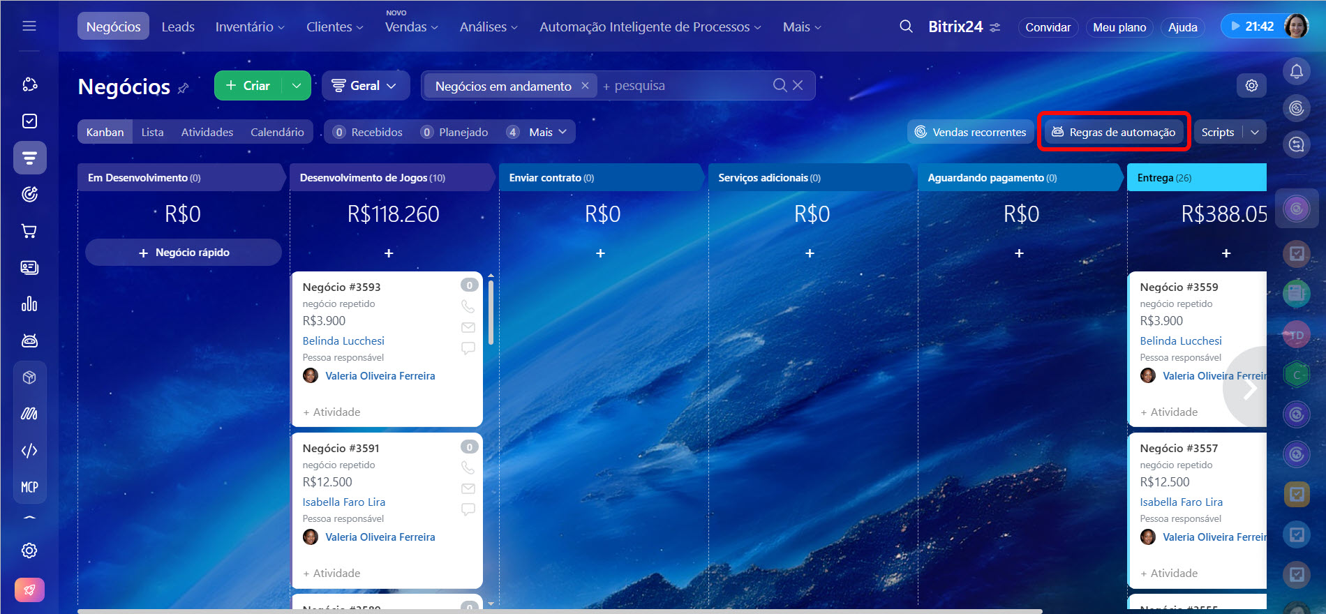Viewport: 1326px width, 614px height.
Task: Click the Kanban settings gear icon
Action: tap(1251, 85)
